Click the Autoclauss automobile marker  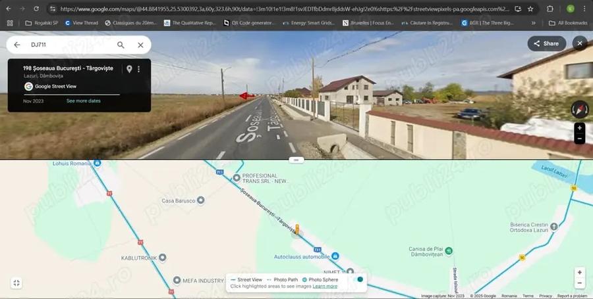(x=335, y=256)
